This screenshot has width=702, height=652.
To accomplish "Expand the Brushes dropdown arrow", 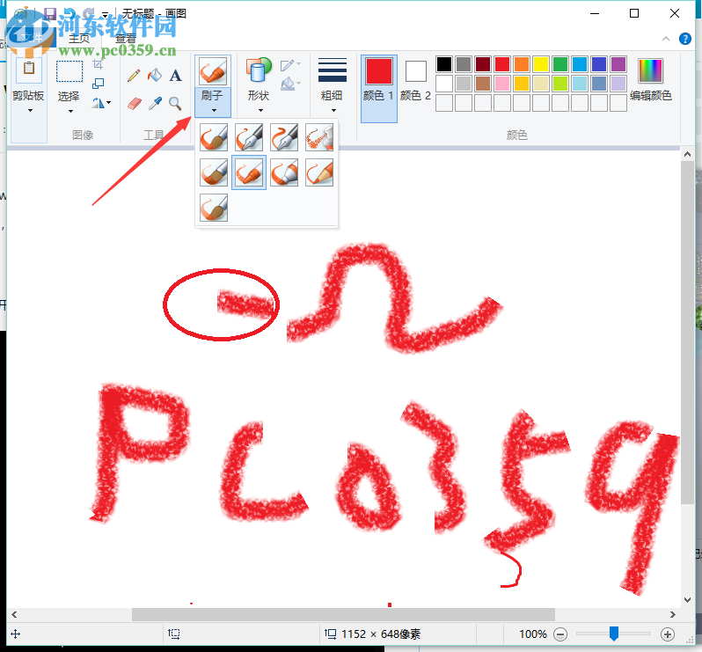I will (x=214, y=110).
